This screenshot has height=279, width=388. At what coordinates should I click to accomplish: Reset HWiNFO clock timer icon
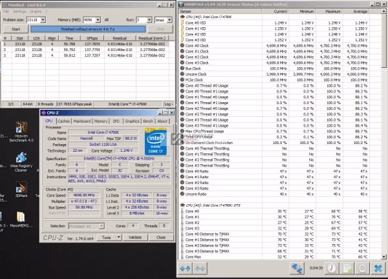(332, 269)
